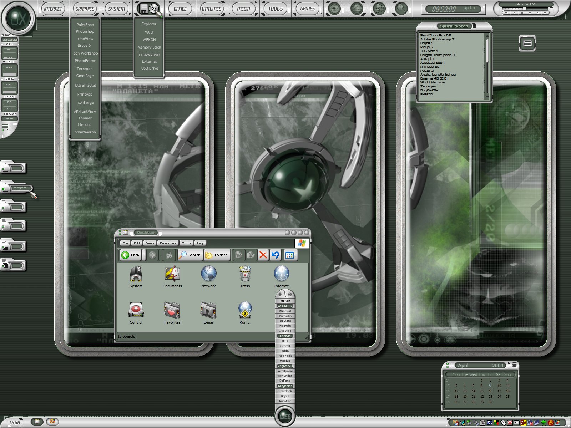Click the image shapes icon on top bar
The height and width of the screenshot is (428, 571).
click(379, 9)
